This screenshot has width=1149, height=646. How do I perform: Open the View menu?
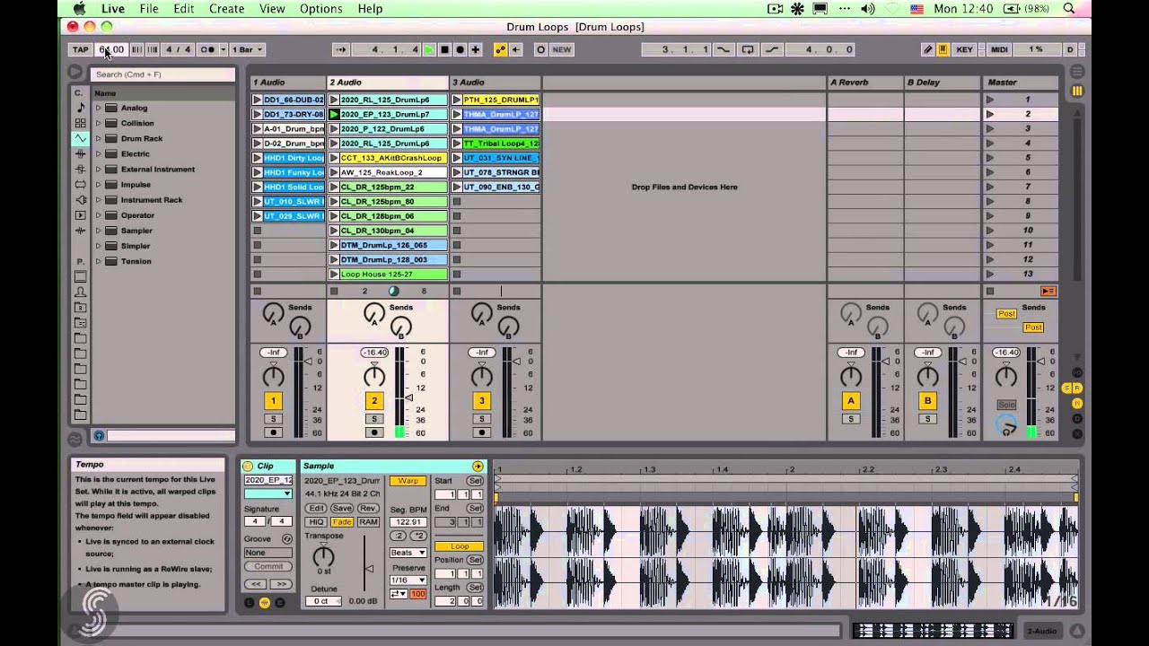[272, 8]
